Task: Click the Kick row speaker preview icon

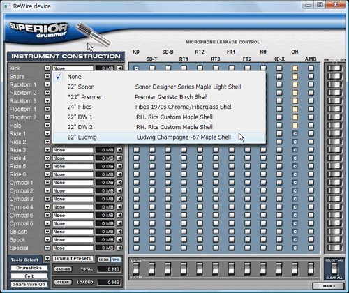Action: tap(119, 68)
